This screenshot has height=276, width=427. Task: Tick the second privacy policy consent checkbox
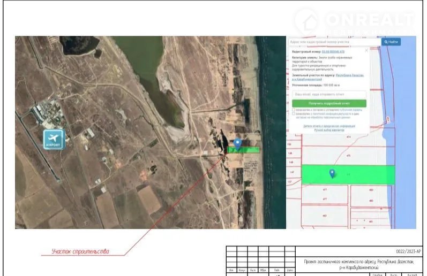point(294,114)
